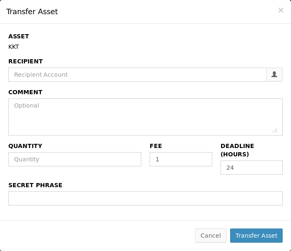Open the recipient contacts picker icon

[x=274, y=75]
